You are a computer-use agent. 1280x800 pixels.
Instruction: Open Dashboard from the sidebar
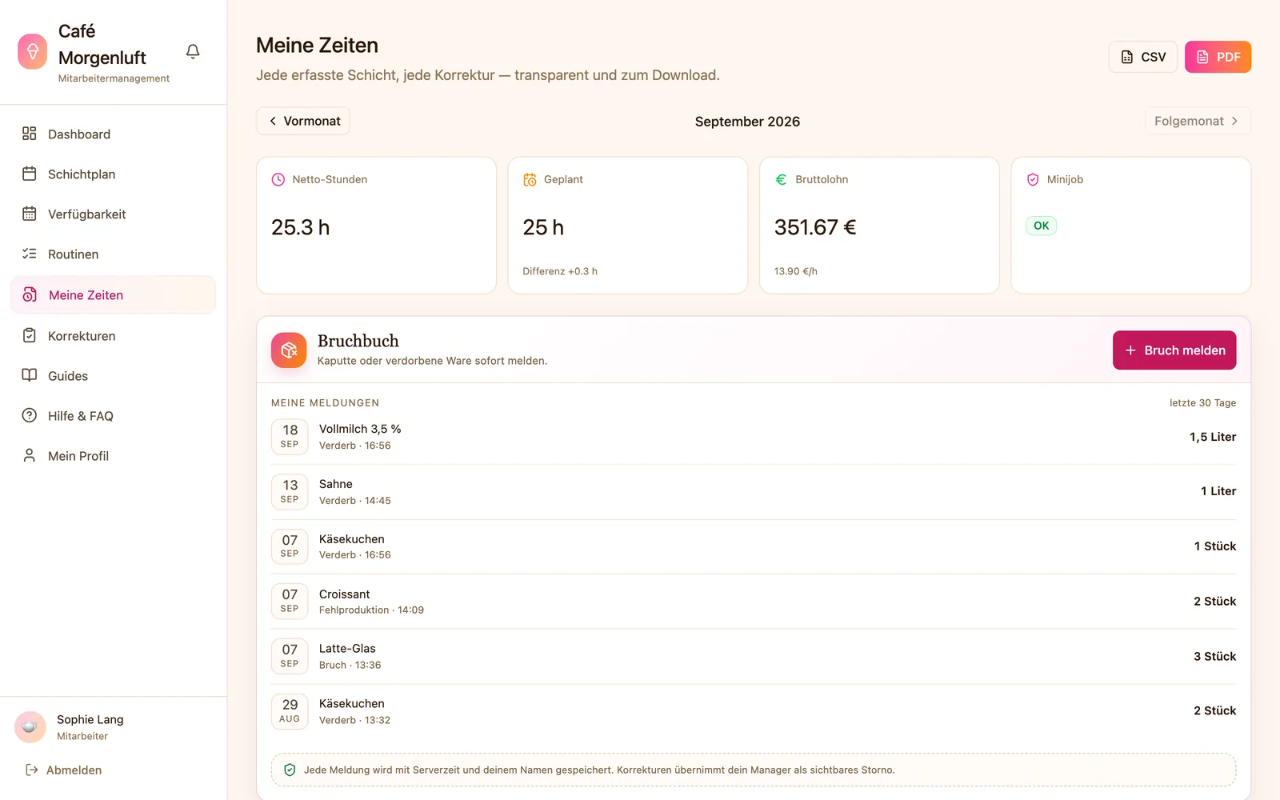113,134
